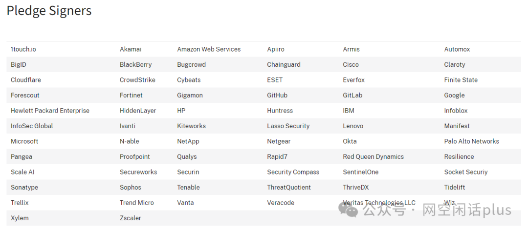Open the Veritas Technologies LLC entry

pyautogui.click(x=379, y=203)
